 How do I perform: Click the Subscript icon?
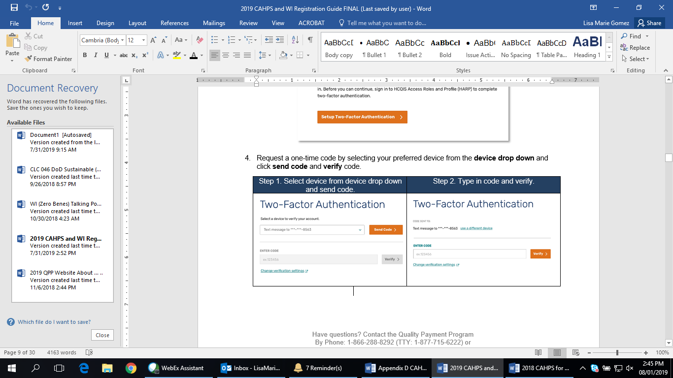135,56
